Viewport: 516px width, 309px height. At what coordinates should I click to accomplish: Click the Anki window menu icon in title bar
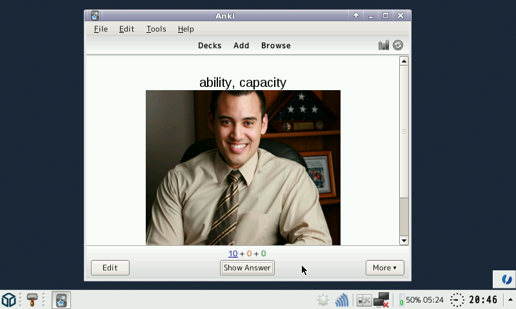tap(95, 15)
